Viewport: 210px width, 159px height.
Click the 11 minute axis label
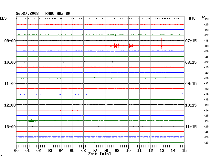[139, 151]
